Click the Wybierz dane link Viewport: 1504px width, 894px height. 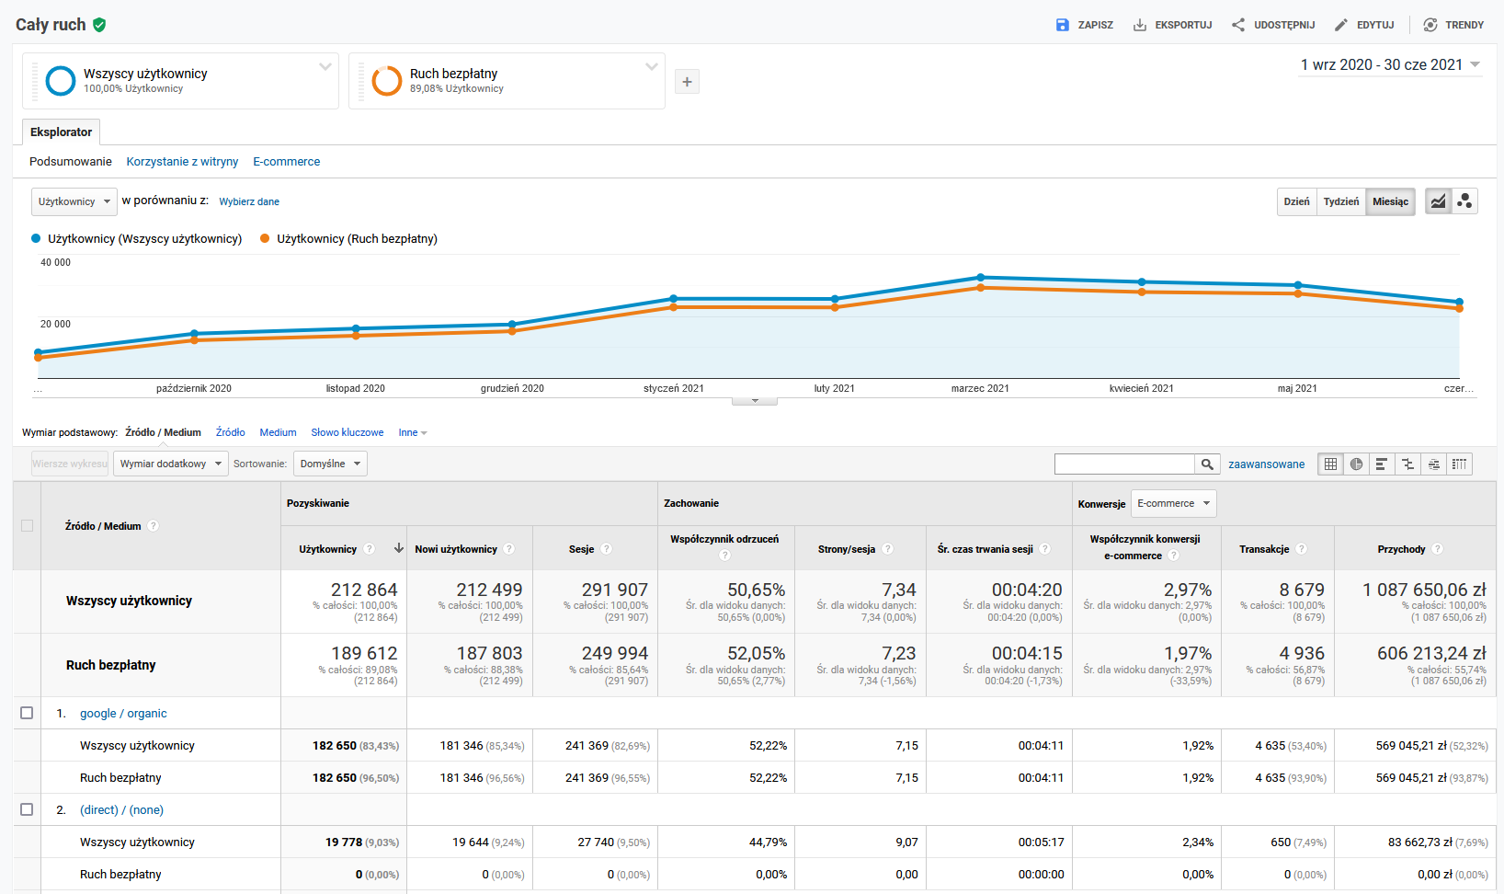(249, 201)
